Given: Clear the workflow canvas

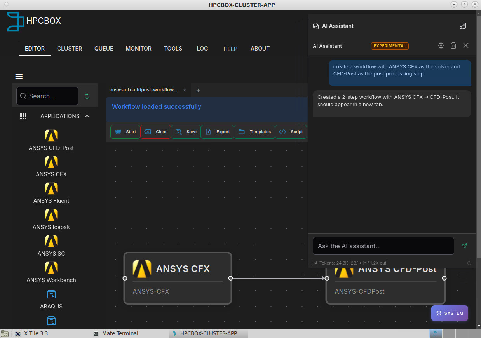Looking at the screenshot, I should (x=155, y=132).
